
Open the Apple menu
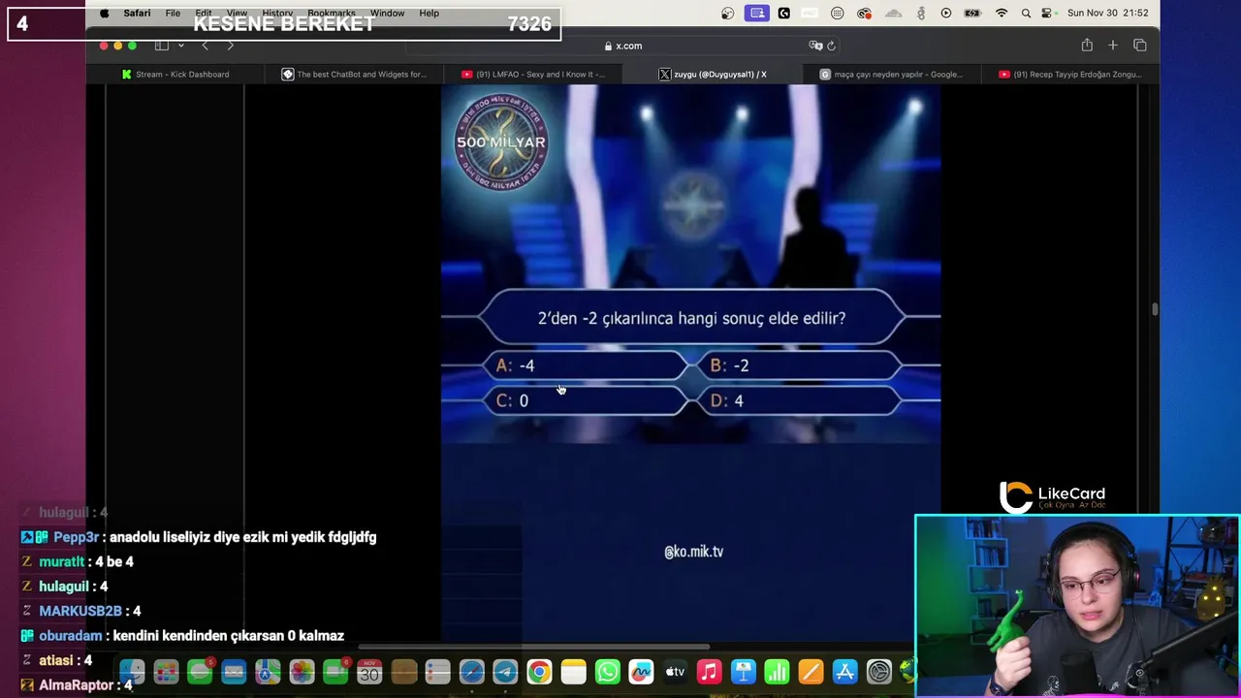(x=105, y=14)
